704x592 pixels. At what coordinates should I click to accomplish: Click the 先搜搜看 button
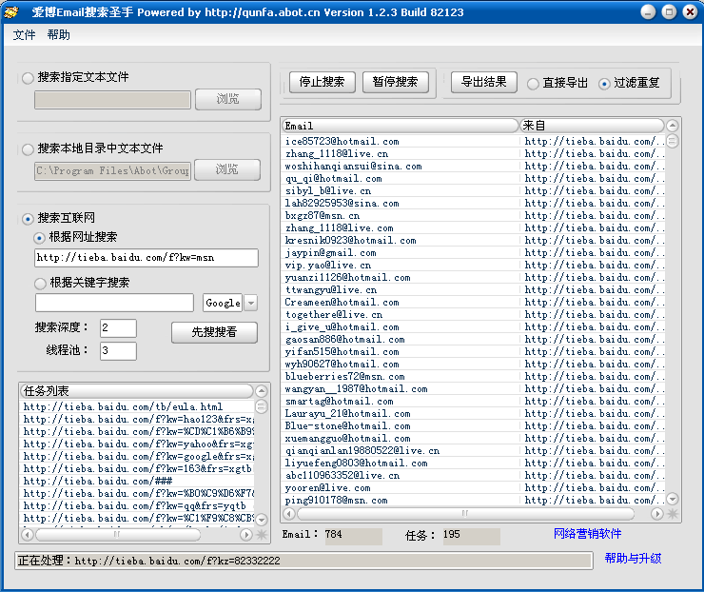pos(214,332)
